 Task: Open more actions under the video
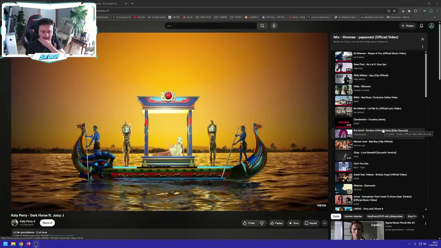click(325, 223)
